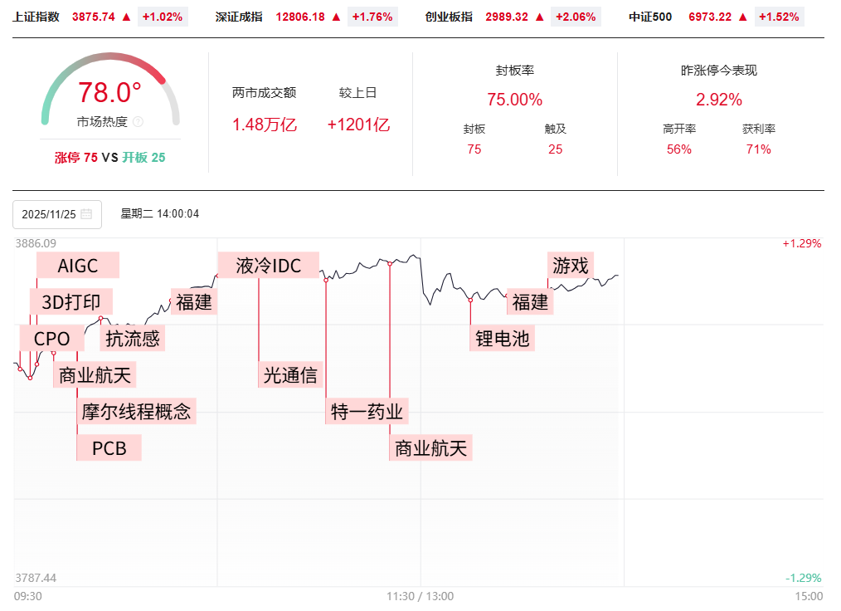Open the calendar icon in the date box
This screenshot has width=841, height=611.
[87, 214]
